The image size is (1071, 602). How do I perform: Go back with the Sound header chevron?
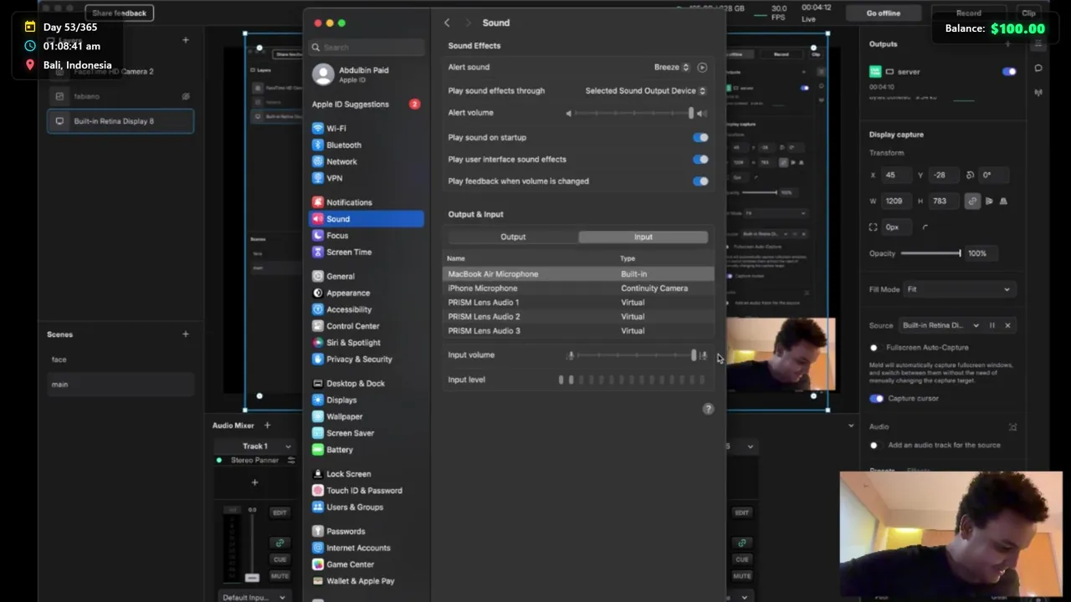[x=447, y=23]
